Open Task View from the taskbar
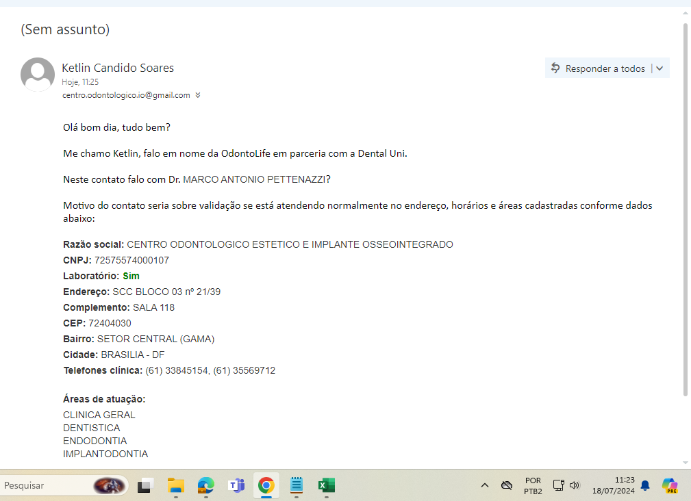Screen dimensions: 691x501 point(145,485)
